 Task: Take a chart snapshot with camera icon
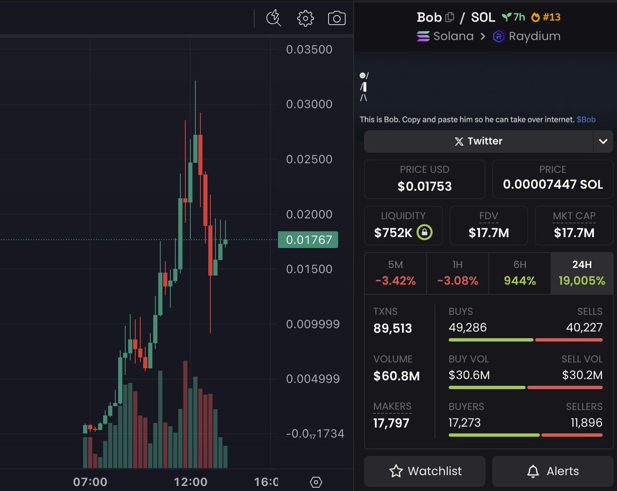click(337, 19)
